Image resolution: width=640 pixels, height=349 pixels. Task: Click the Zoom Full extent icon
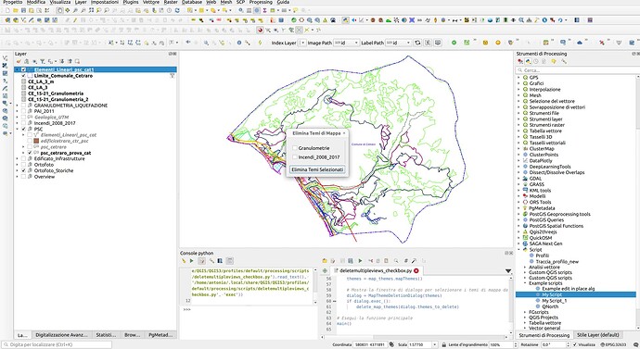91,10
